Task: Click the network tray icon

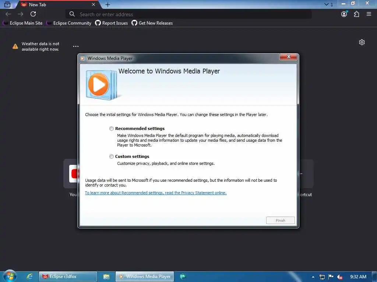Action: [322, 277]
